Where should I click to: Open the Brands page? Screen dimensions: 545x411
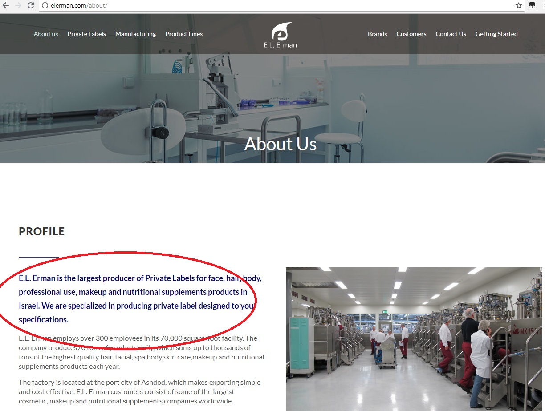coord(378,34)
